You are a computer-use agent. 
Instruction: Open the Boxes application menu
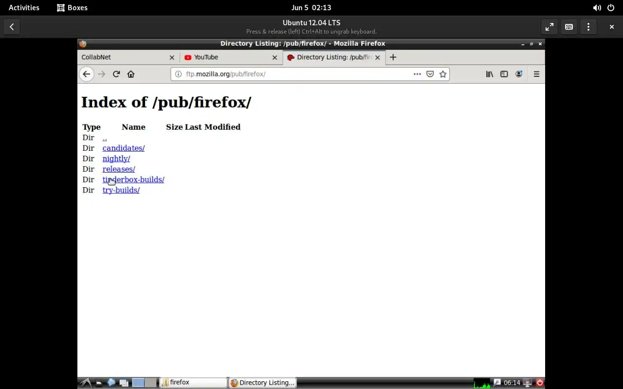72,7
